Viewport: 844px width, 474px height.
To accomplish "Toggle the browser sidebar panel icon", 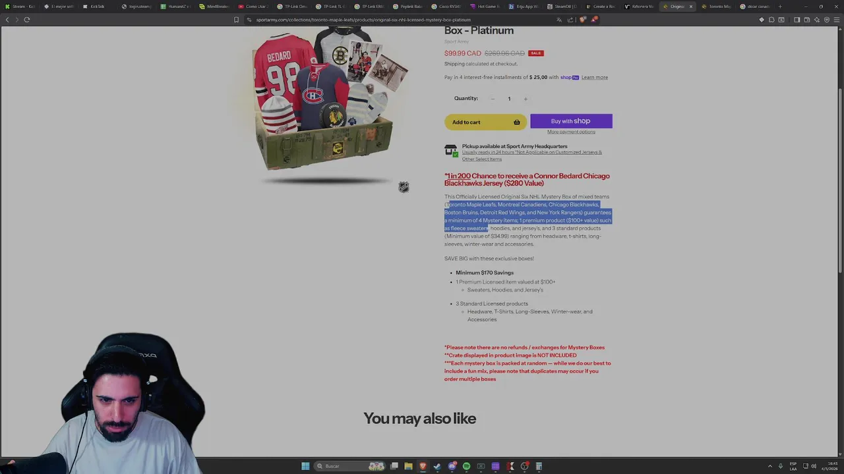I will tap(797, 20).
